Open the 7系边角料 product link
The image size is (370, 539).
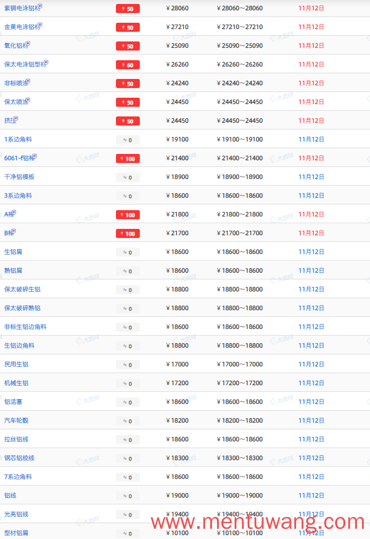18,477
